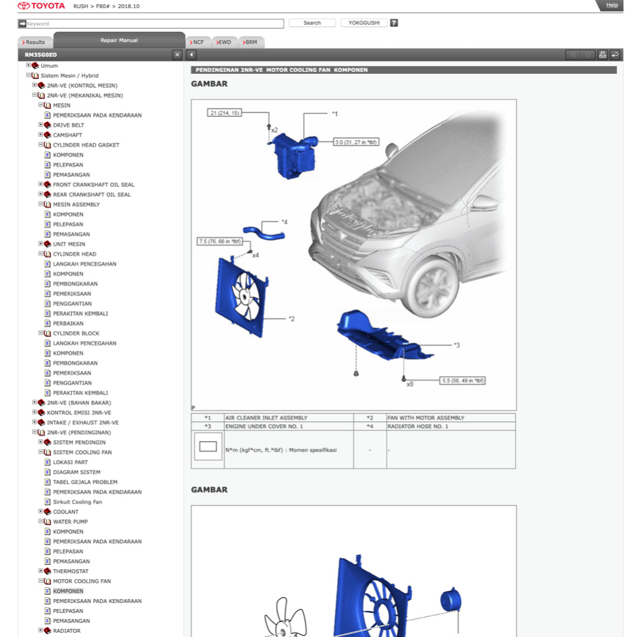The height and width of the screenshot is (637, 637).
Task: Expand the Umum section
Action: [28, 65]
